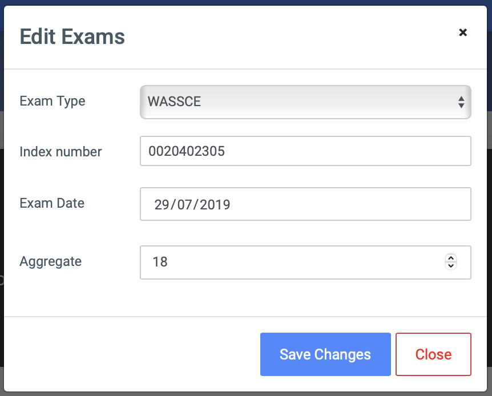Screen dimensions: 492x396
Task: Click into the Exam Date field
Action: (x=305, y=204)
